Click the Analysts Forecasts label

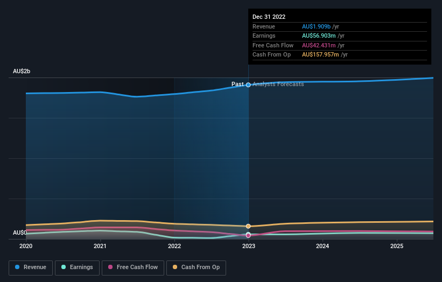coord(278,84)
